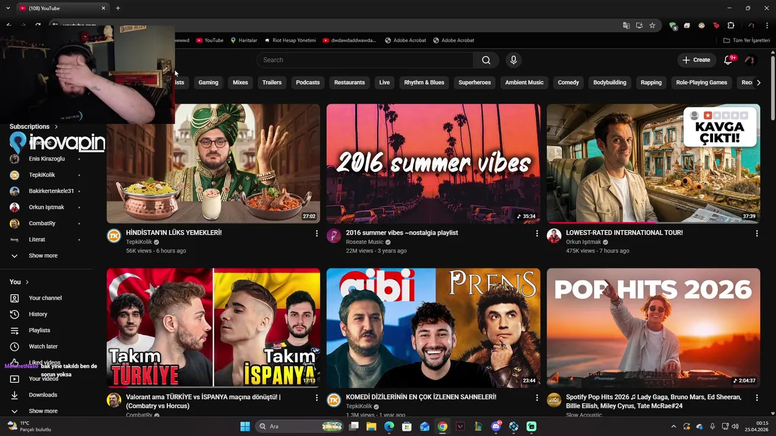This screenshot has height=436, width=776.
Task: Open Tüm Yer İşaretleri folder
Action: 746,41
